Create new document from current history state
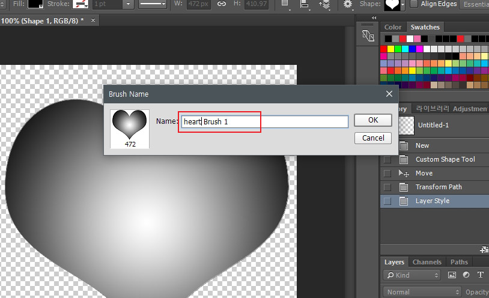Image resolution: width=489 pixels, height=298 pixels. [x=485, y=249]
